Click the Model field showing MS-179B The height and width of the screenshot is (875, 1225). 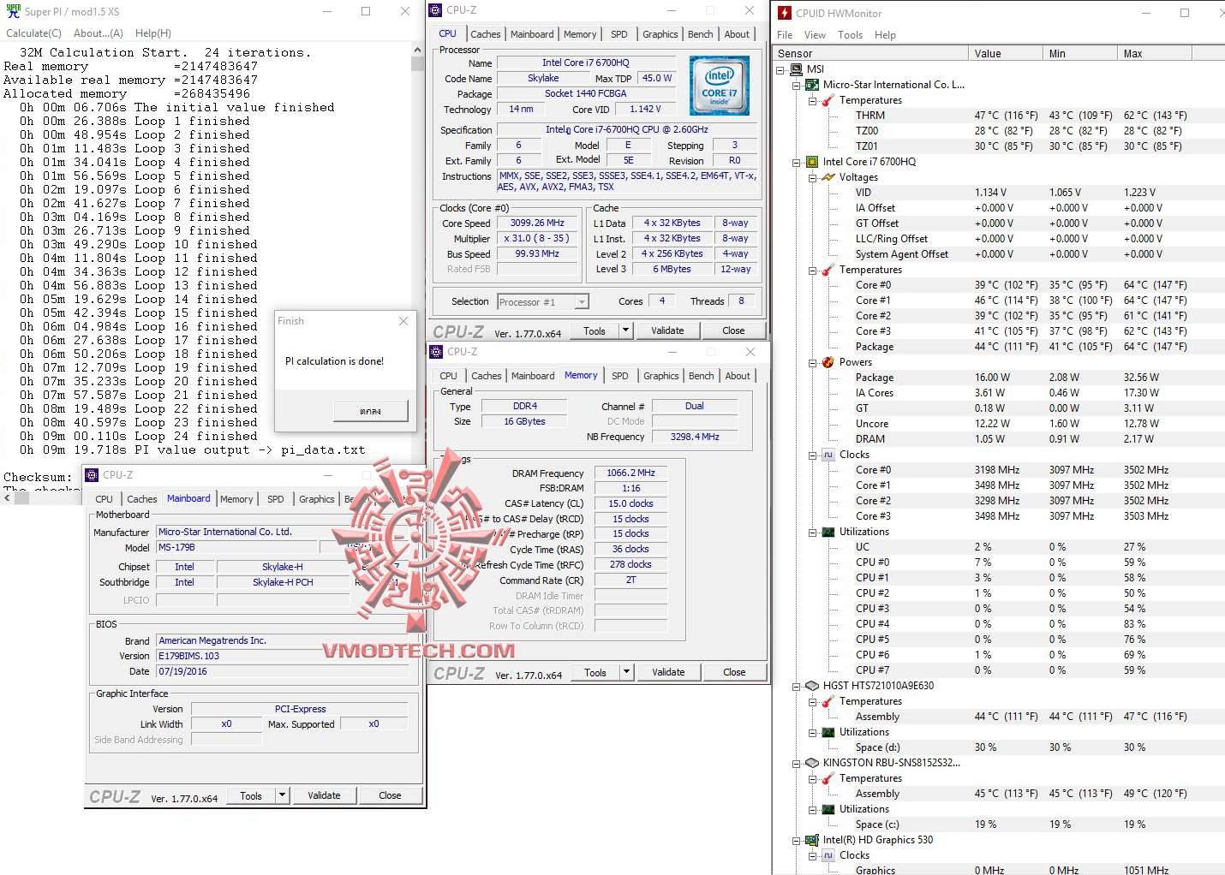[236, 547]
